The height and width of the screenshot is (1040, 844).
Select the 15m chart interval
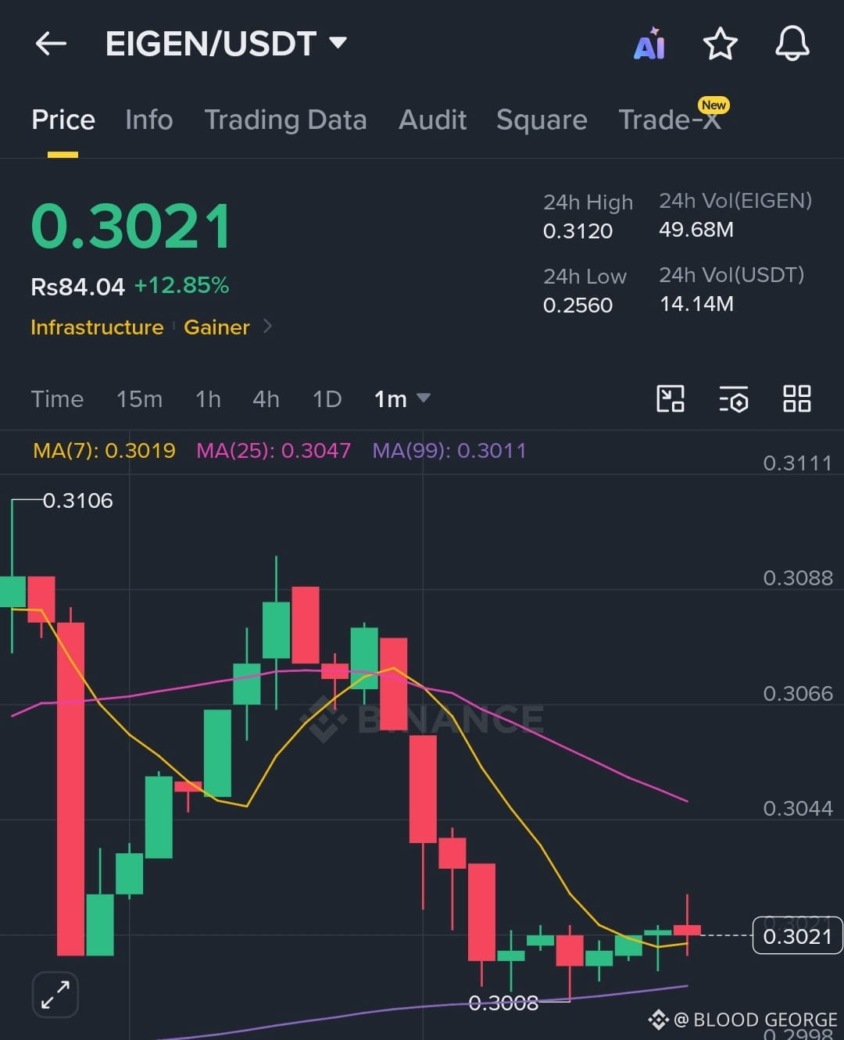click(139, 399)
